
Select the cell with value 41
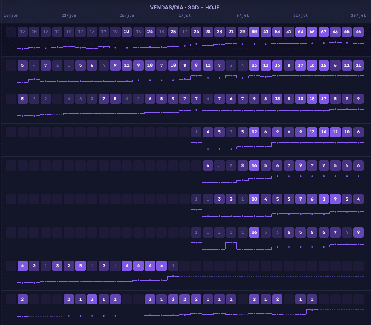click(266, 32)
